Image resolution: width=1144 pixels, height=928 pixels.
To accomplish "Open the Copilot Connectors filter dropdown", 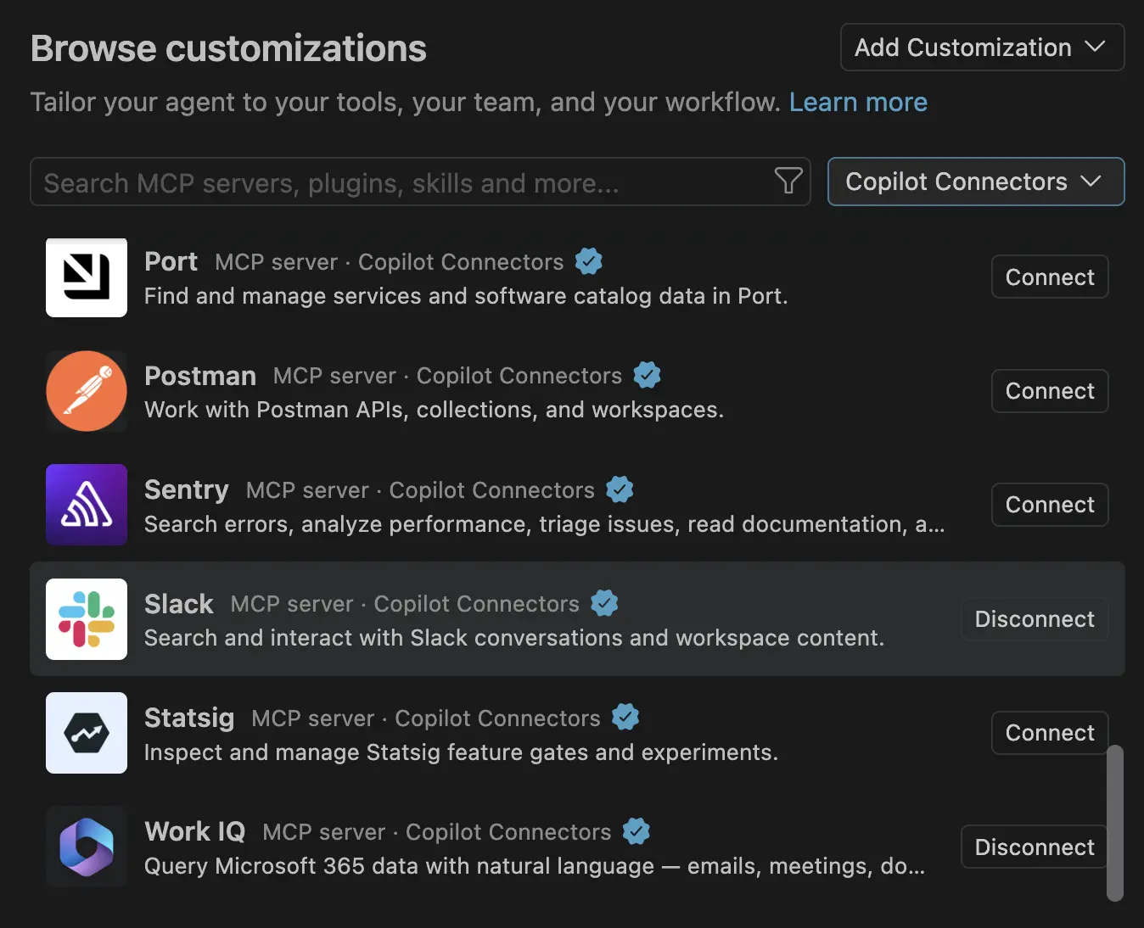I will tap(976, 182).
